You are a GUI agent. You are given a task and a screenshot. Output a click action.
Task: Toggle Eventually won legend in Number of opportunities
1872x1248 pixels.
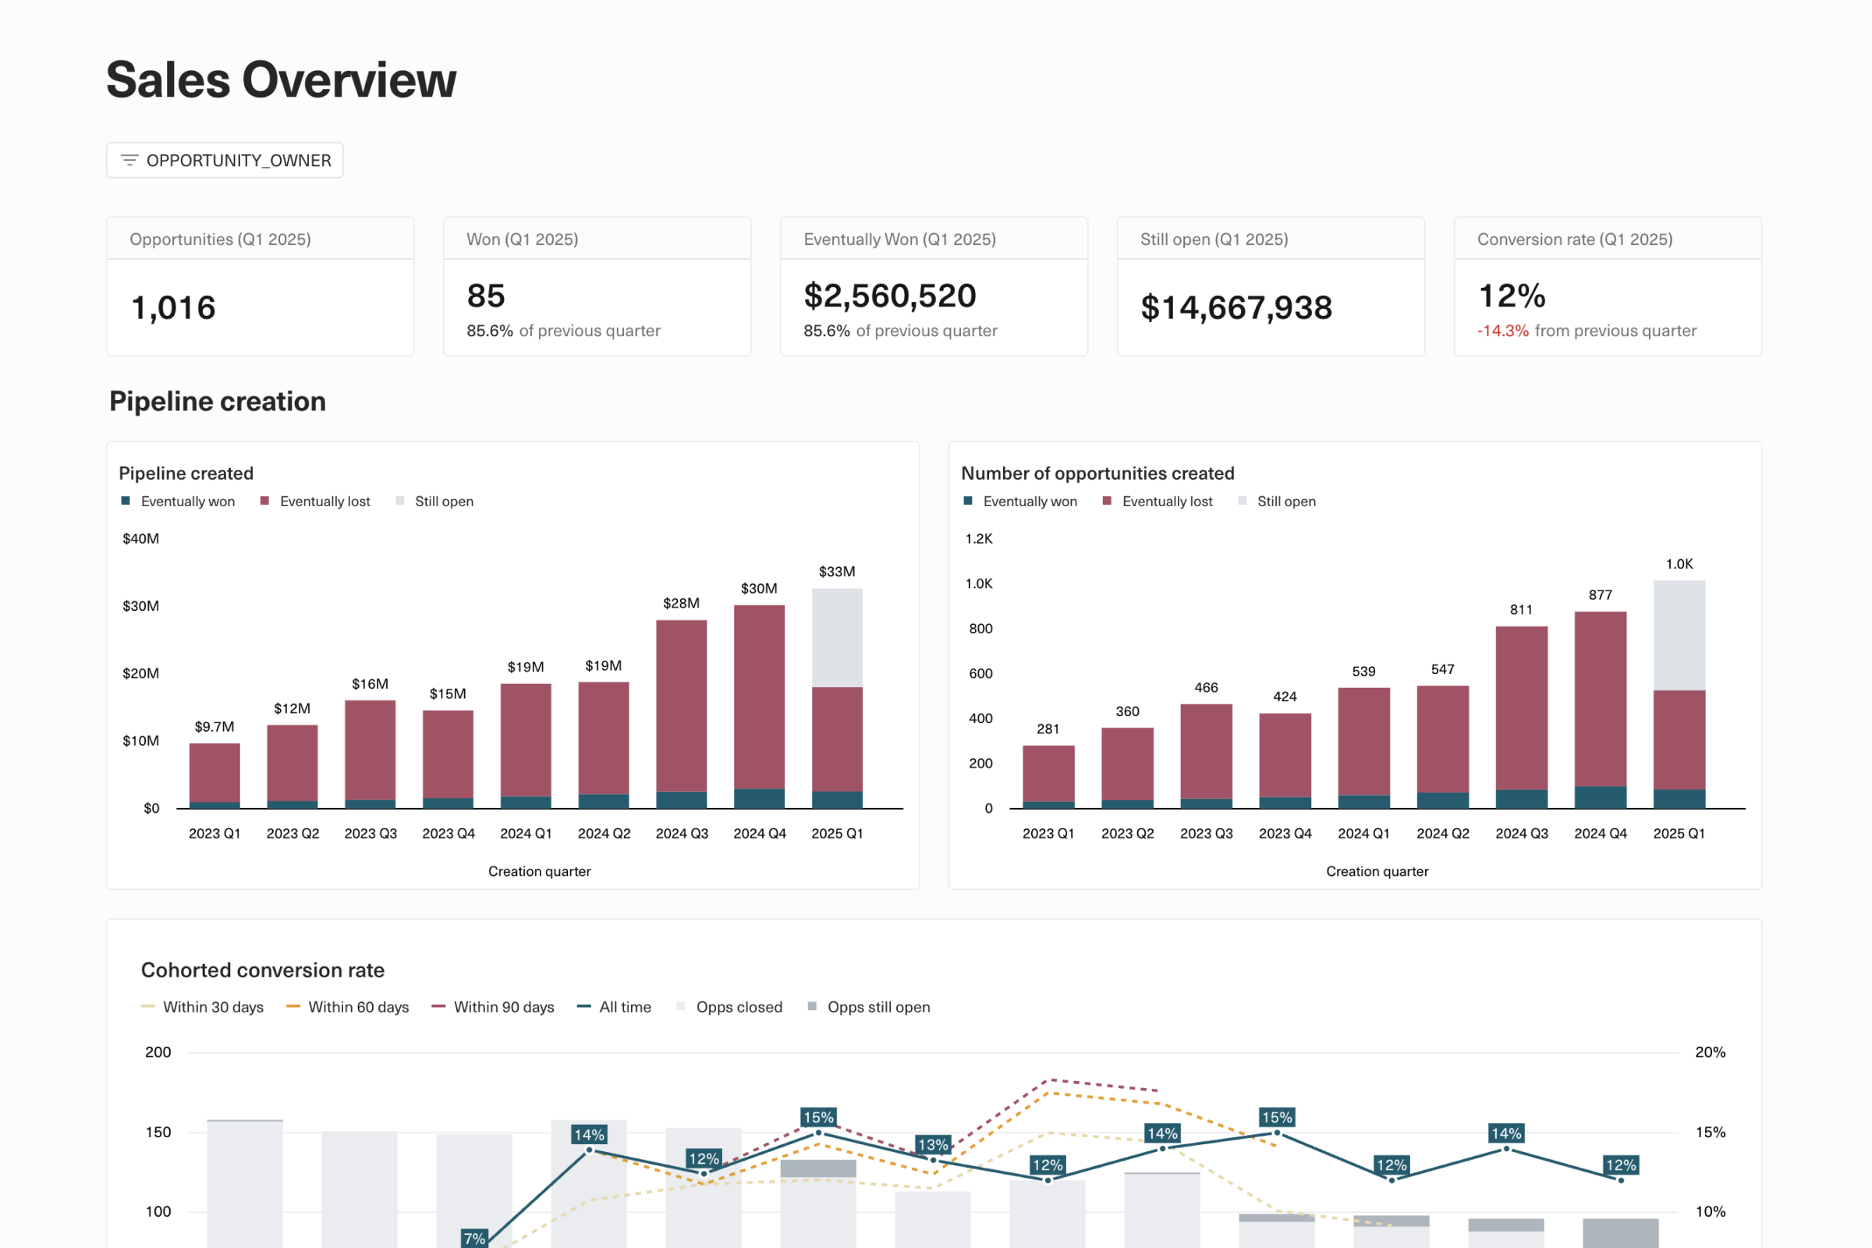coord(1020,502)
